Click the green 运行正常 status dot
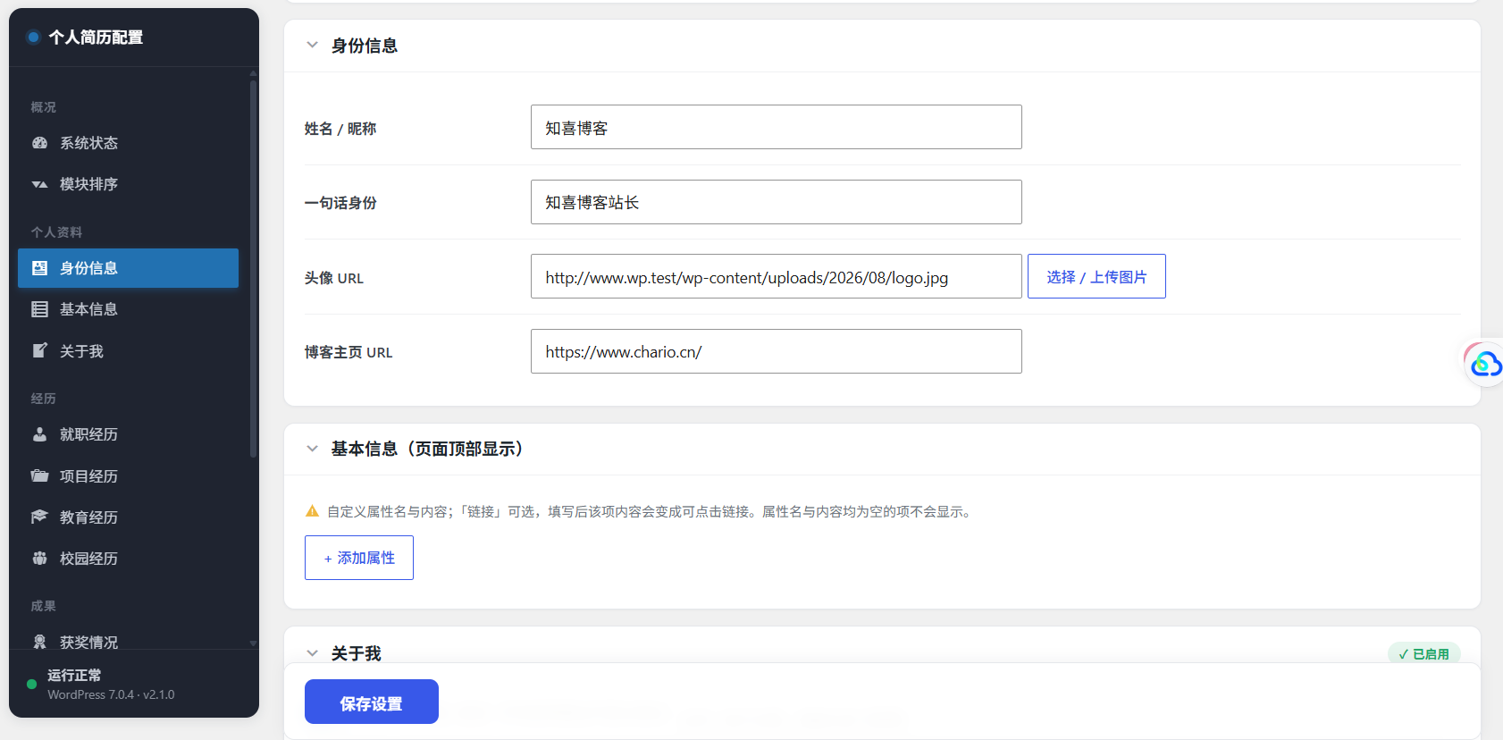The image size is (1503, 740). pyautogui.click(x=32, y=685)
